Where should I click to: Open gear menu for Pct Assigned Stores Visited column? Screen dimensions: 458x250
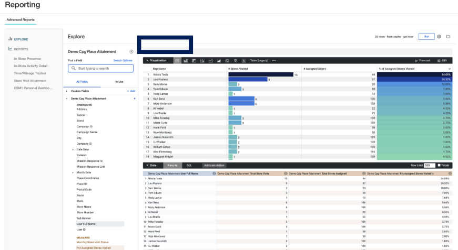(x=450, y=173)
